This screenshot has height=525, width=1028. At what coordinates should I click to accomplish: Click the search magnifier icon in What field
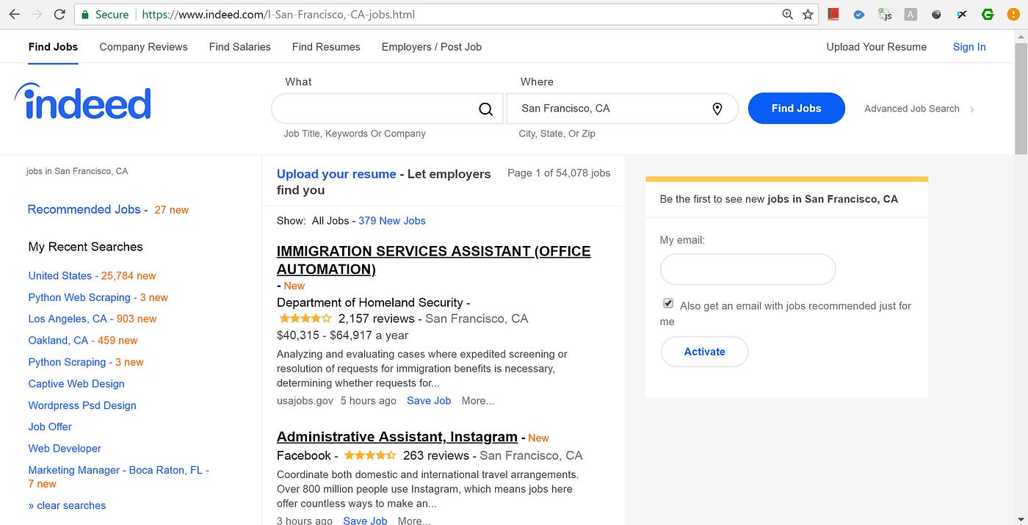point(485,109)
